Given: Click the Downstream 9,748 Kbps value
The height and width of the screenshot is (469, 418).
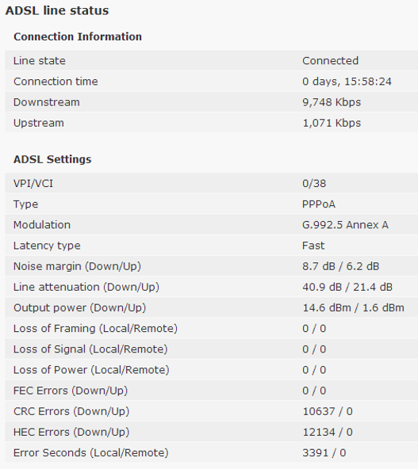Looking at the screenshot, I should (x=332, y=102).
